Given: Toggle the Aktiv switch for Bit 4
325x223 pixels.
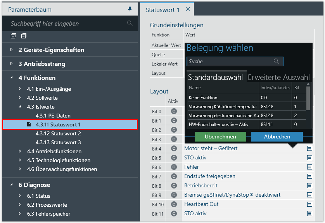Looking at the screenshot, I should click(174, 149).
